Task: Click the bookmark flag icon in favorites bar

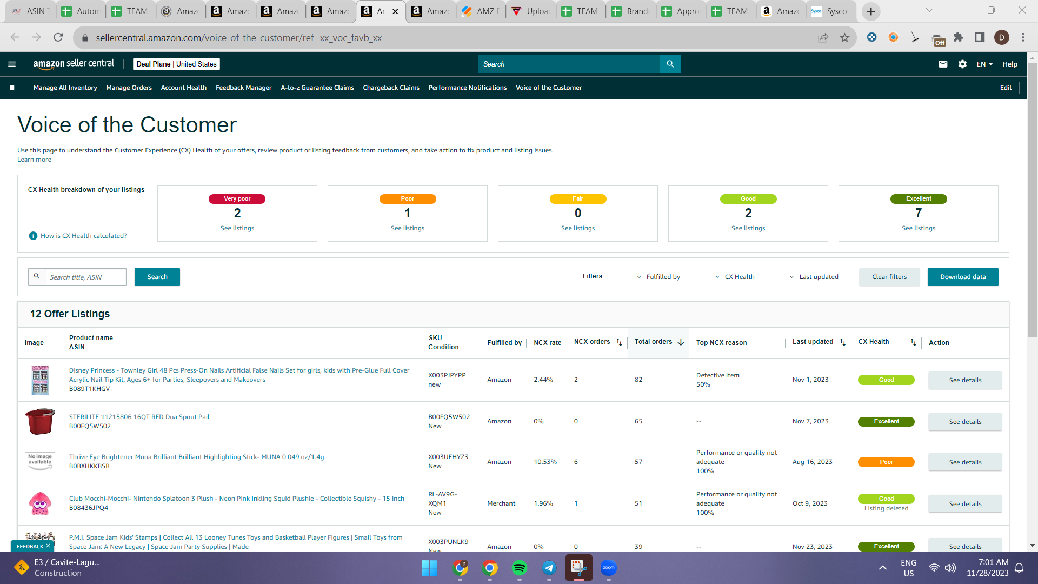Action: (12, 88)
